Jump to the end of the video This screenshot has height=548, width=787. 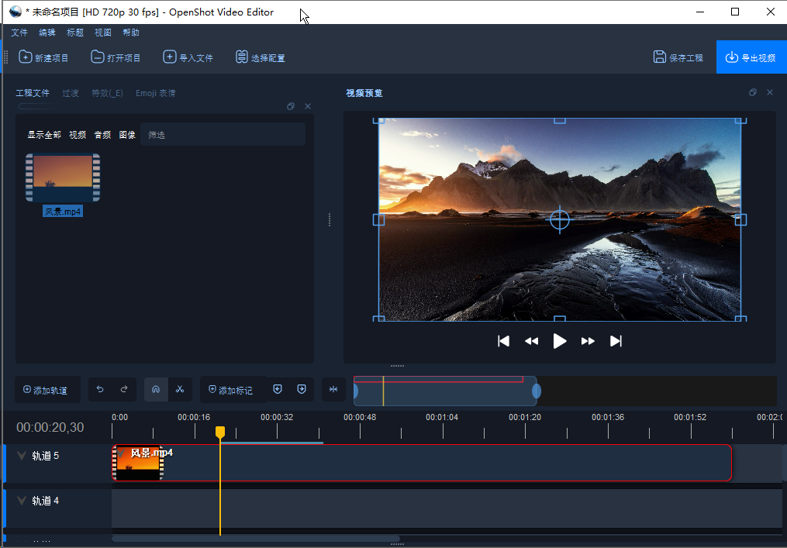point(616,341)
